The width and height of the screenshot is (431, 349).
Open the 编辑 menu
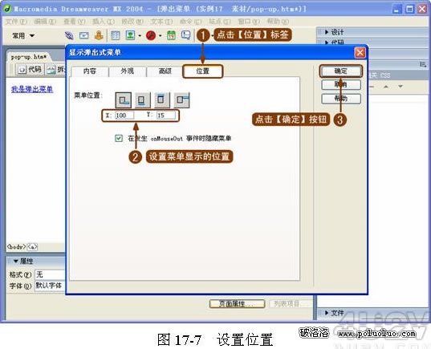point(45,22)
